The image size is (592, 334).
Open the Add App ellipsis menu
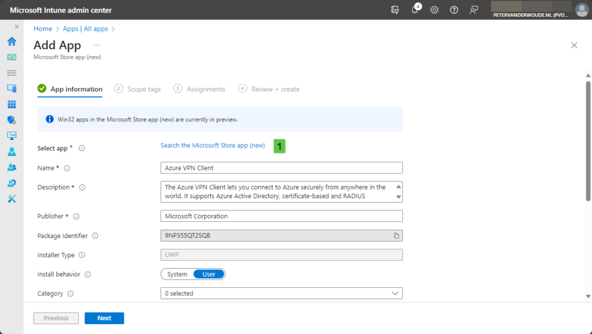tap(97, 45)
